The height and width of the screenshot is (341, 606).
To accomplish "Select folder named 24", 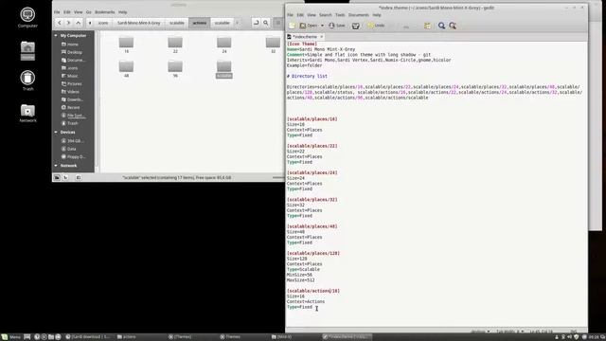I will pyautogui.click(x=224, y=45).
